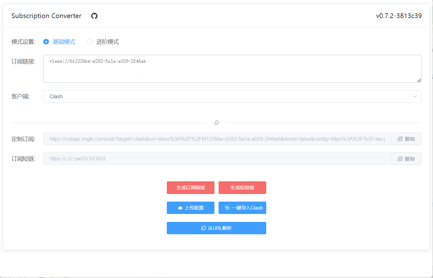Expand the client list chevron arrow
The image size is (433, 278).
click(x=415, y=96)
